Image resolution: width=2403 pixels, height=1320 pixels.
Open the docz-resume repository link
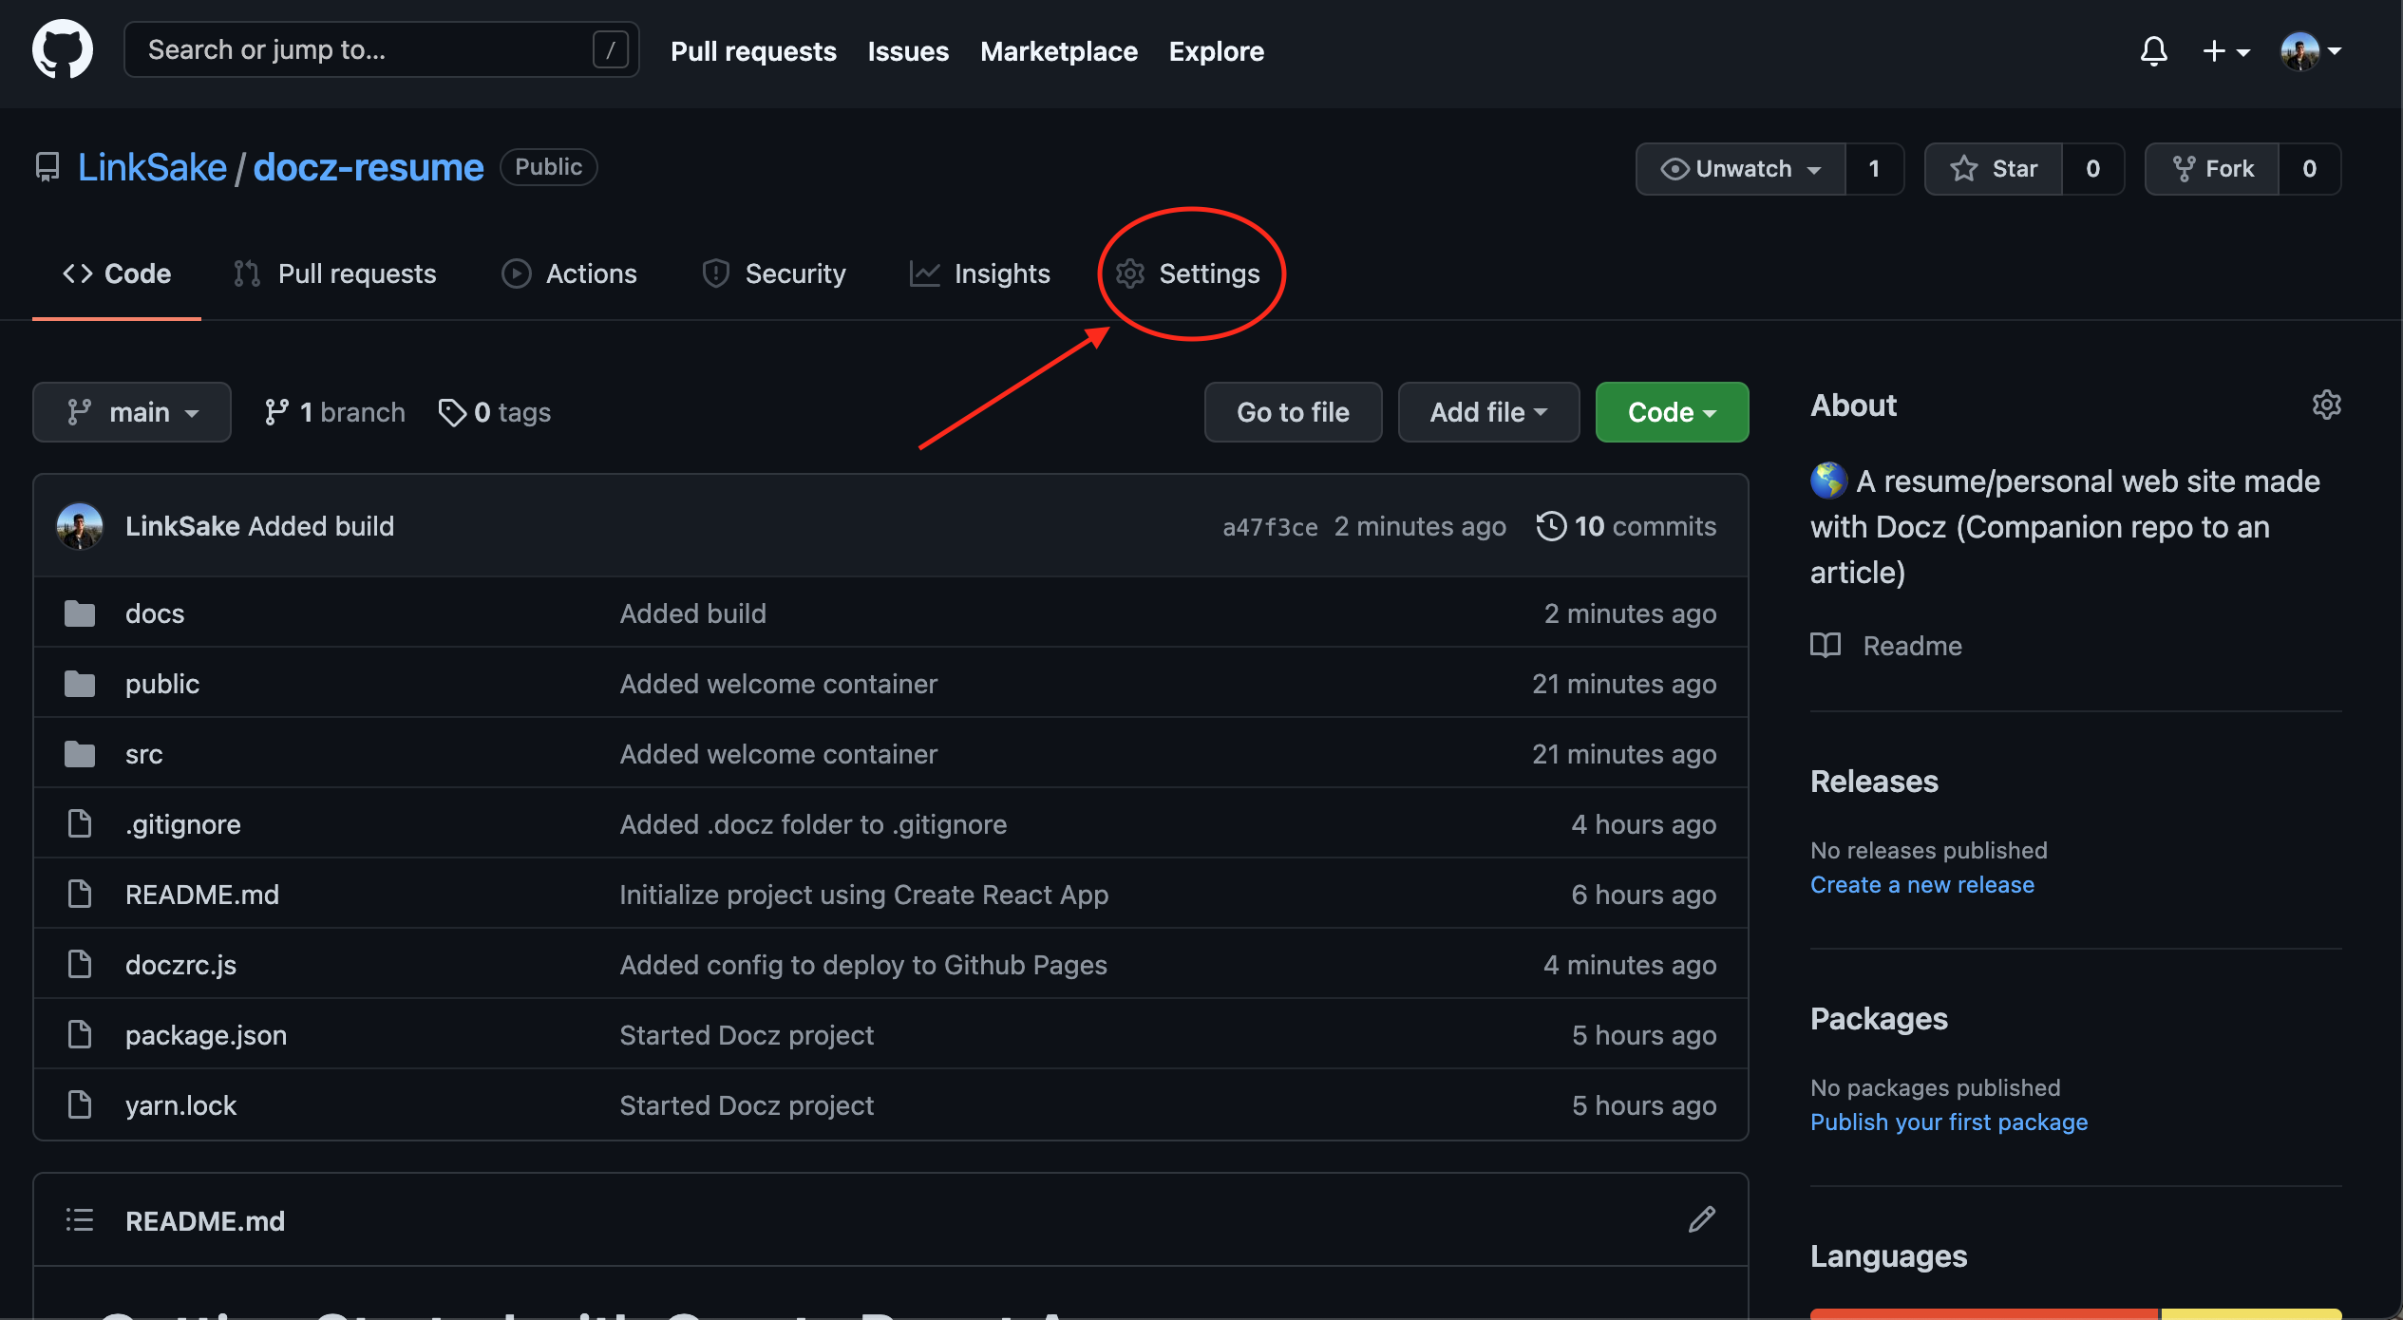[x=369, y=167]
